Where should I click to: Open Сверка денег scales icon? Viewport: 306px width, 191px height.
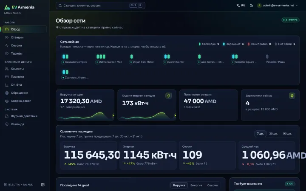[7, 101]
